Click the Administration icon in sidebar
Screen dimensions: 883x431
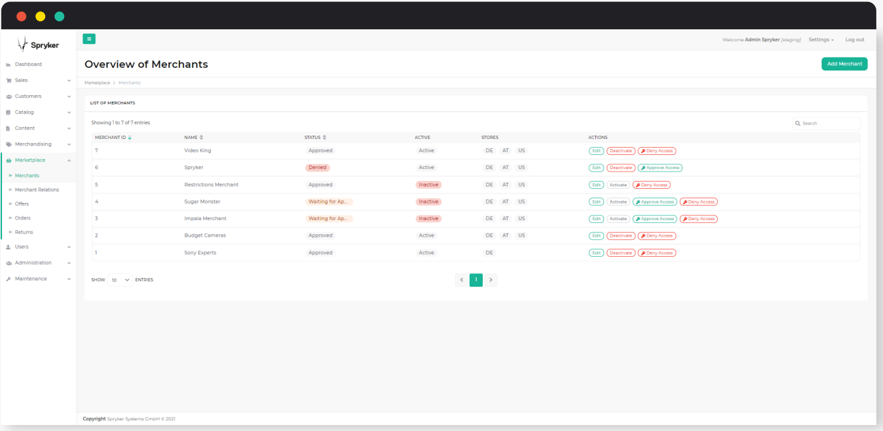(x=8, y=263)
